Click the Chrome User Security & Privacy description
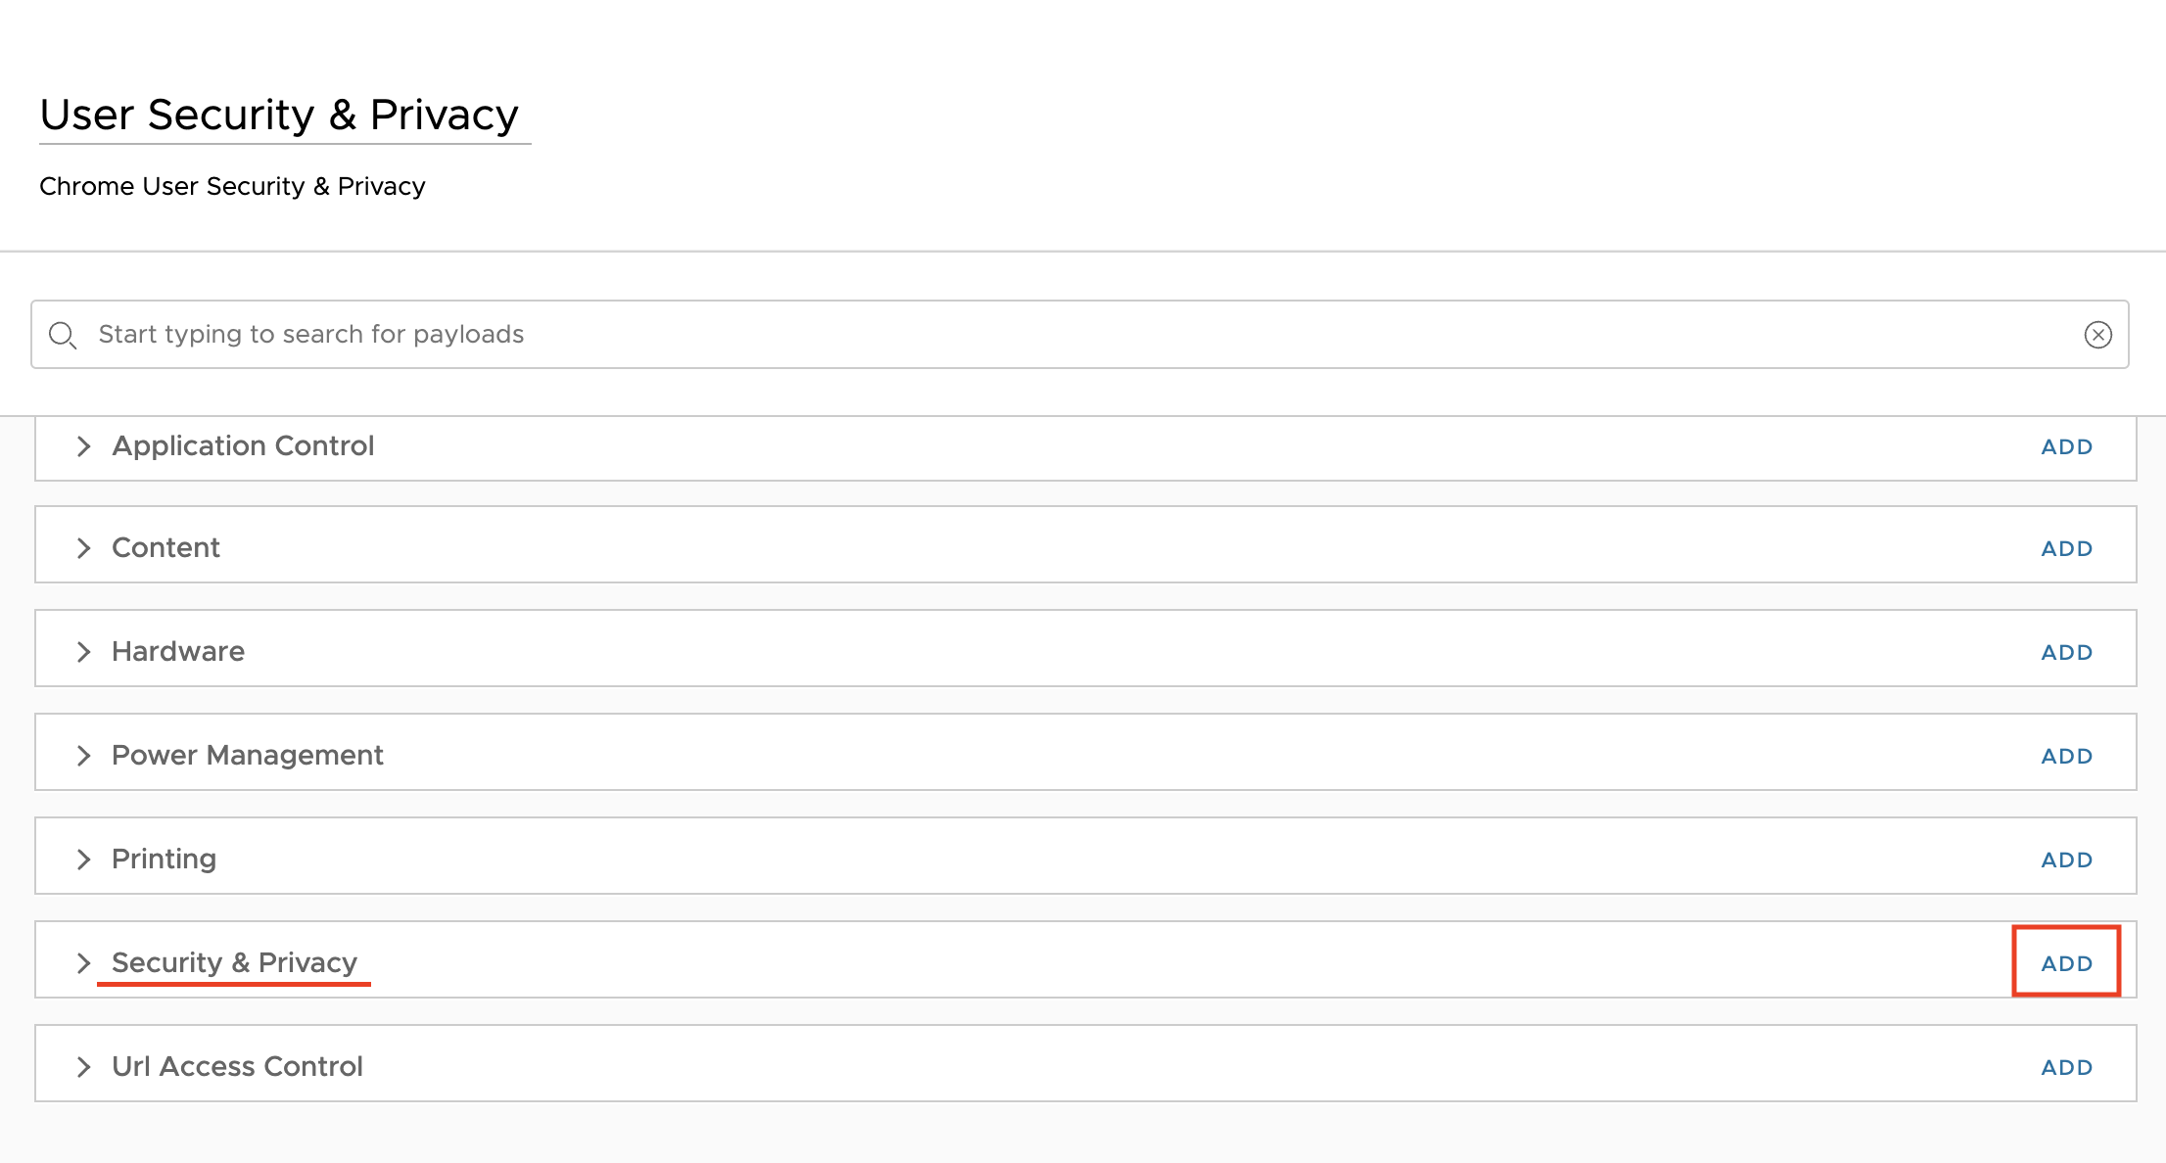The width and height of the screenshot is (2166, 1163). 232,186
